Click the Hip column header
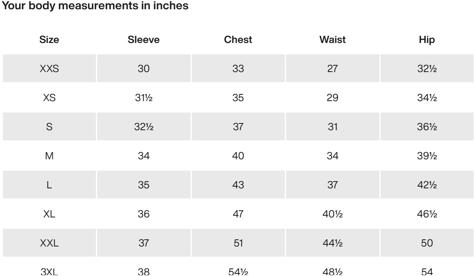The height and width of the screenshot is (276, 474). tap(427, 40)
